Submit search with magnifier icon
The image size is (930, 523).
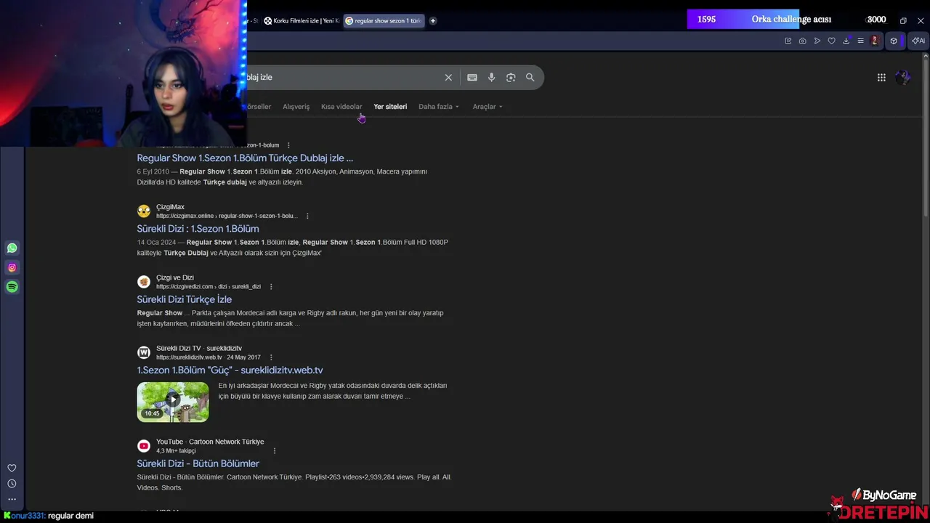coord(530,78)
